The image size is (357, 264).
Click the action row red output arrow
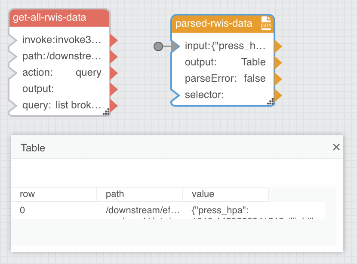(x=114, y=73)
